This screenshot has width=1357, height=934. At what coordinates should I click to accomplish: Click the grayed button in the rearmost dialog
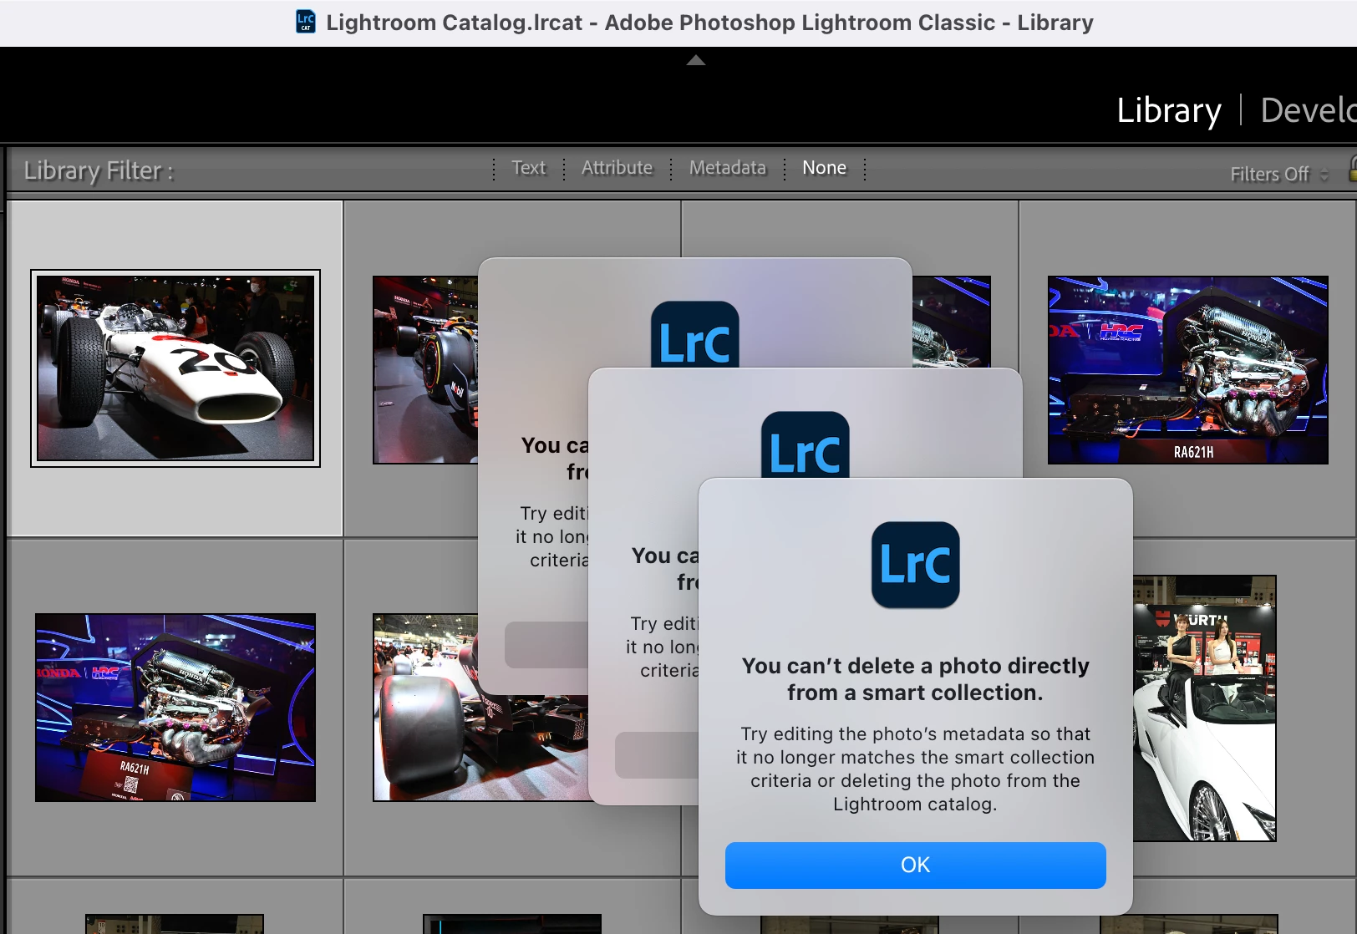546,644
